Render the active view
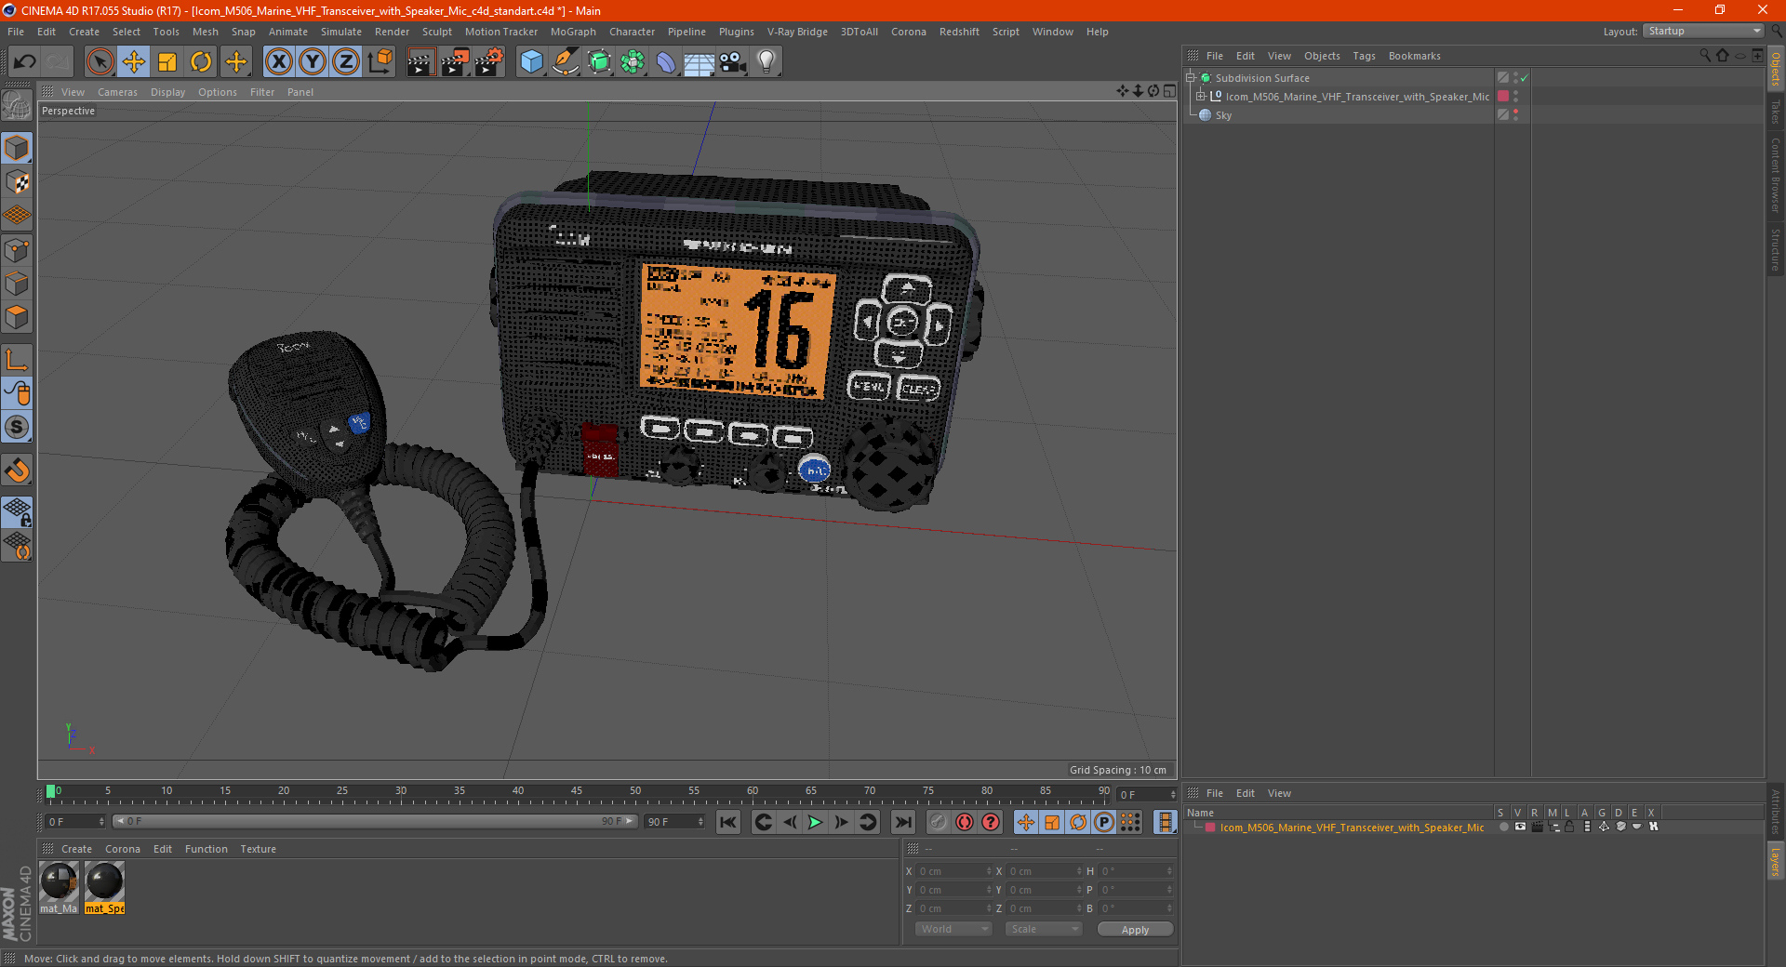The image size is (1786, 967). tap(420, 62)
